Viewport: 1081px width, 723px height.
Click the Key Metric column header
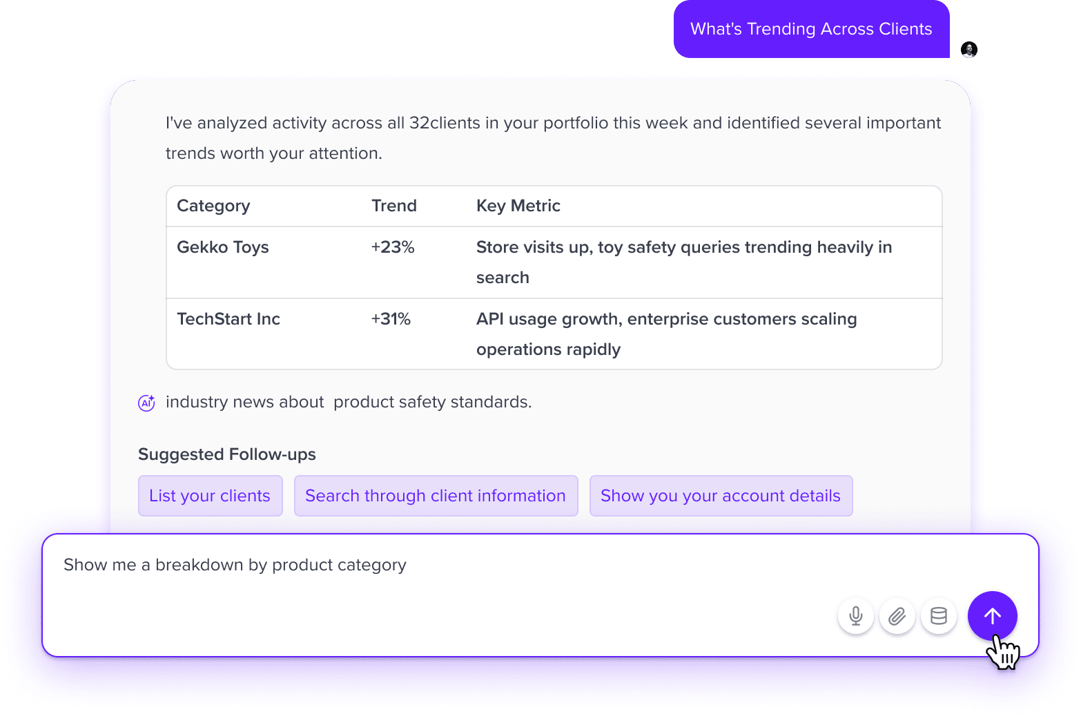click(518, 205)
